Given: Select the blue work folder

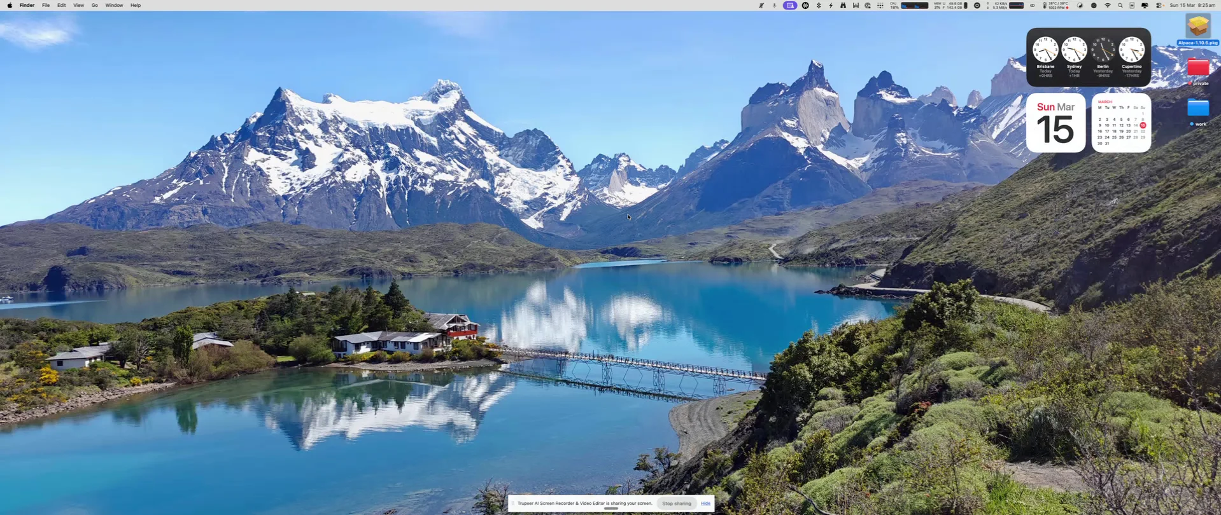Looking at the screenshot, I should click(1197, 109).
